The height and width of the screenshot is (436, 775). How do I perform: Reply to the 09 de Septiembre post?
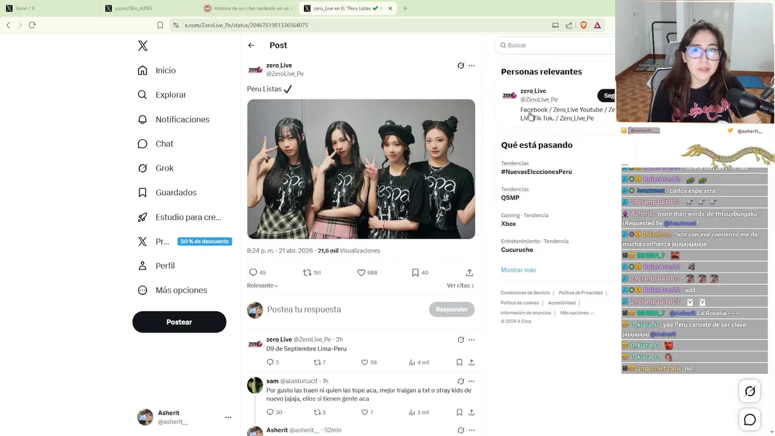pyautogui.click(x=270, y=362)
